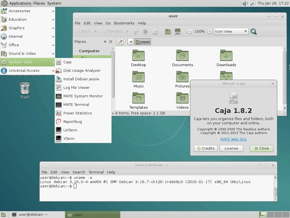This screenshot has width=290, height=218.
Task: Open the Applications menu in top panel
Action: point(16,3)
